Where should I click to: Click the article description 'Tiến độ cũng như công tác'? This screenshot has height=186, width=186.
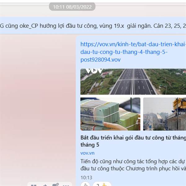(x=133, y=165)
